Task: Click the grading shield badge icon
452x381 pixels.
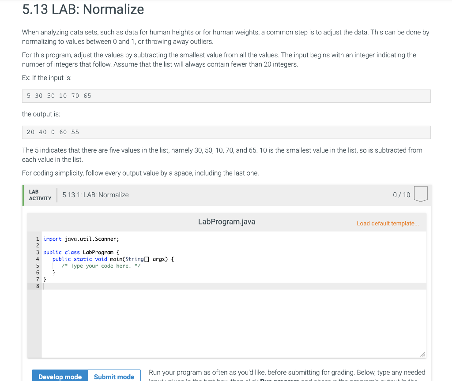Action: (420, 194)
